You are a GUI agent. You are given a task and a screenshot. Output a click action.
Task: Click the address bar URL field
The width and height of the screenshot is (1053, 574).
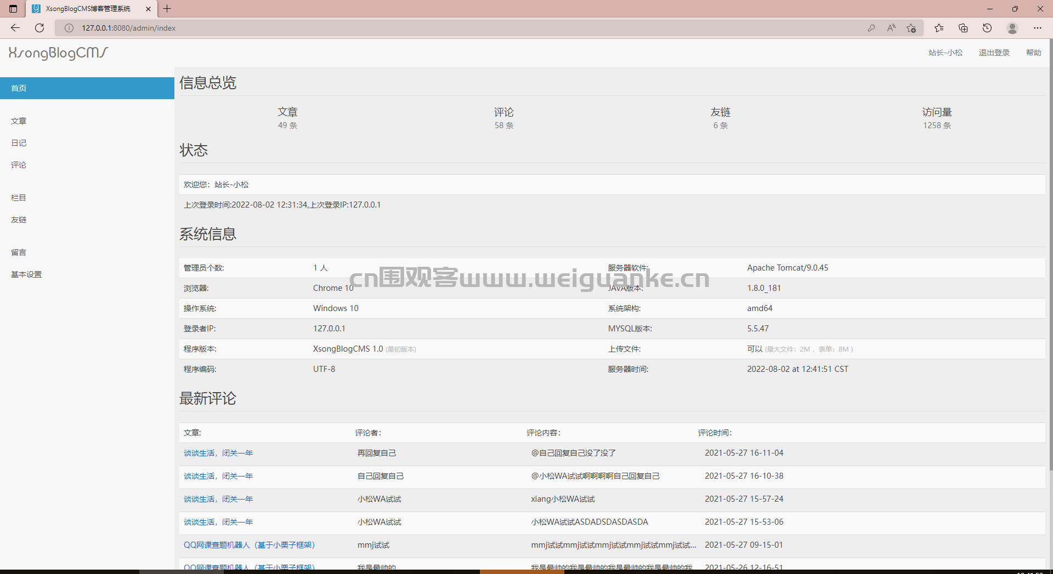click(439, 28)
